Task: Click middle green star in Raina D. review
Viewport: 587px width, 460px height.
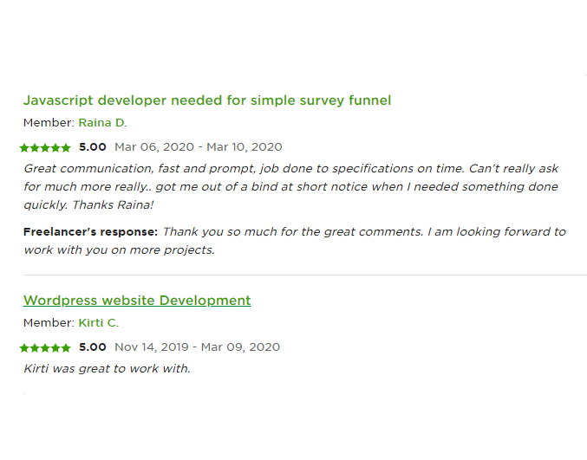Action: [45, 148]
